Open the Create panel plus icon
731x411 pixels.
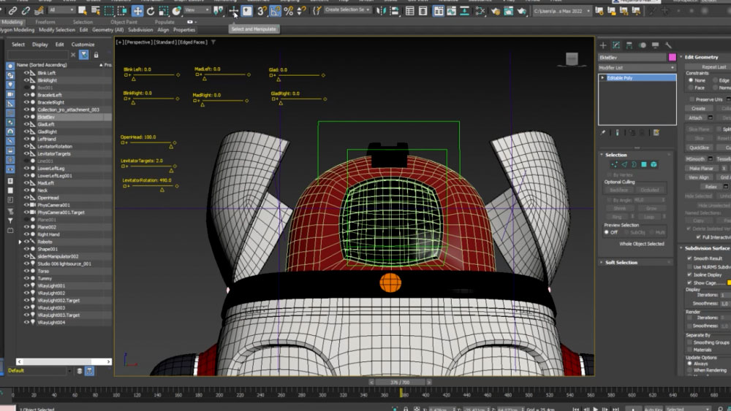(604, 45)
